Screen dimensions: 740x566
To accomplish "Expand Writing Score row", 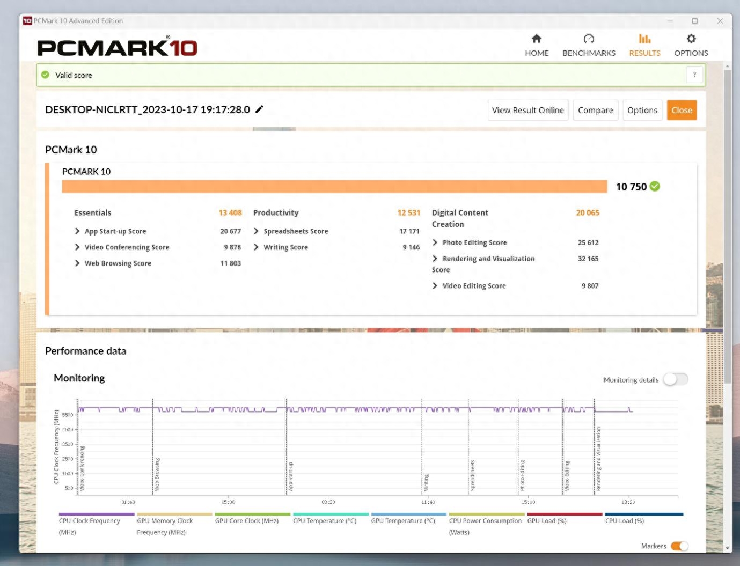I will [x=256, y=247].
